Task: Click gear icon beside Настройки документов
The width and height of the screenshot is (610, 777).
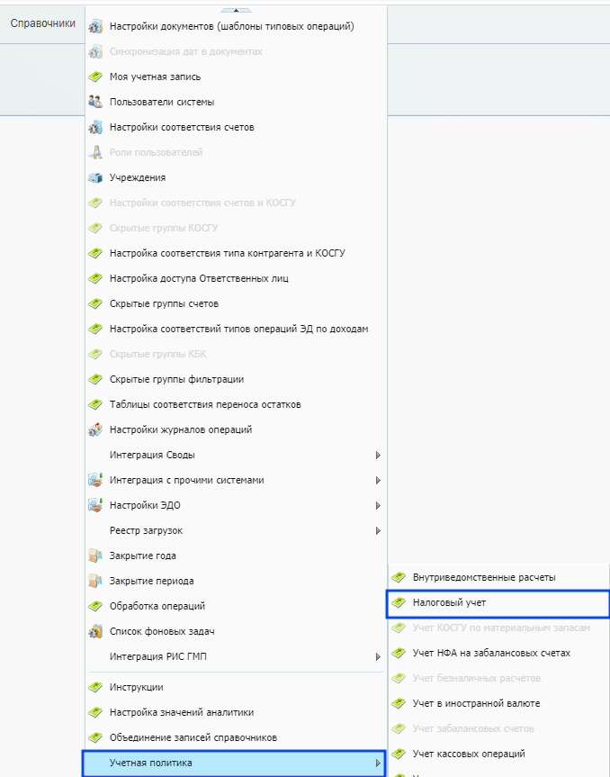Action: 95,26
